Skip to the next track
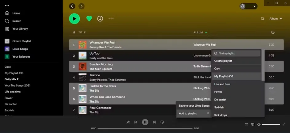290x133 pixels. [154, 122]
